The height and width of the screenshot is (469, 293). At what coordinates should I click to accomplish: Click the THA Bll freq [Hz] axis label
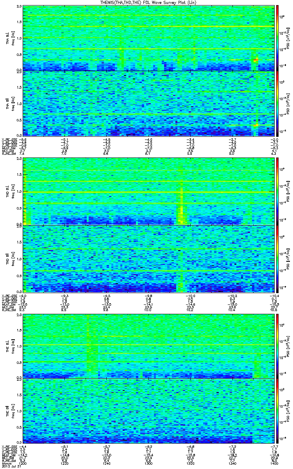click(11, 104)
